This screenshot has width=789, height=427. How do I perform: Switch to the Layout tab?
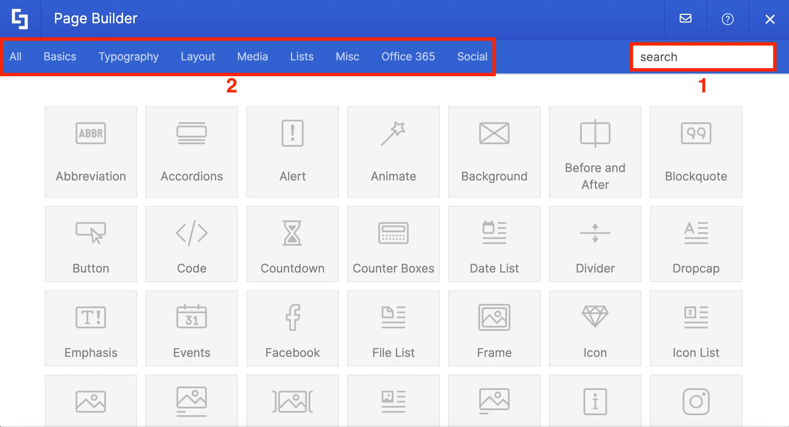click(198, 57)
